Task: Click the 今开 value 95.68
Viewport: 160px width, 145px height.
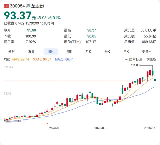Action: [32, 30]
